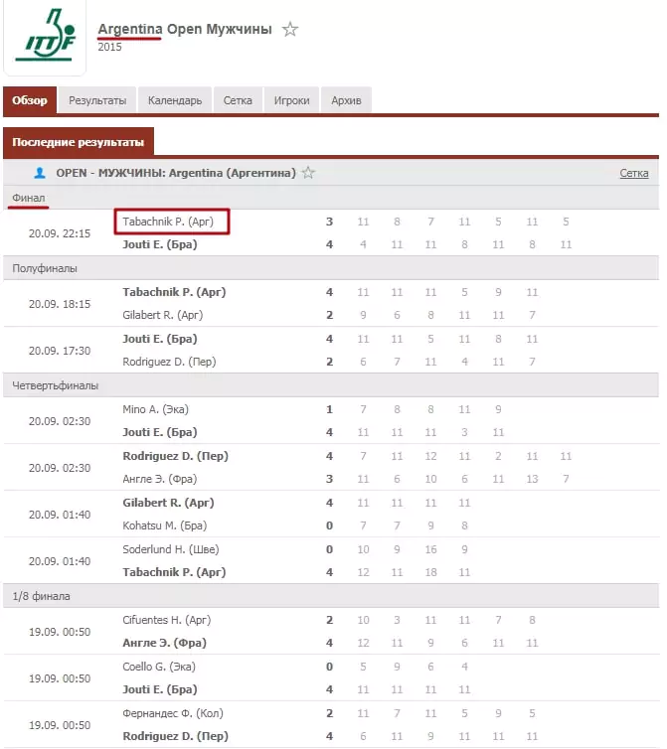This screenshot has width=667, height=749.
Task: Click the ITTF tournament logo
Action: [x=45, y=36]
